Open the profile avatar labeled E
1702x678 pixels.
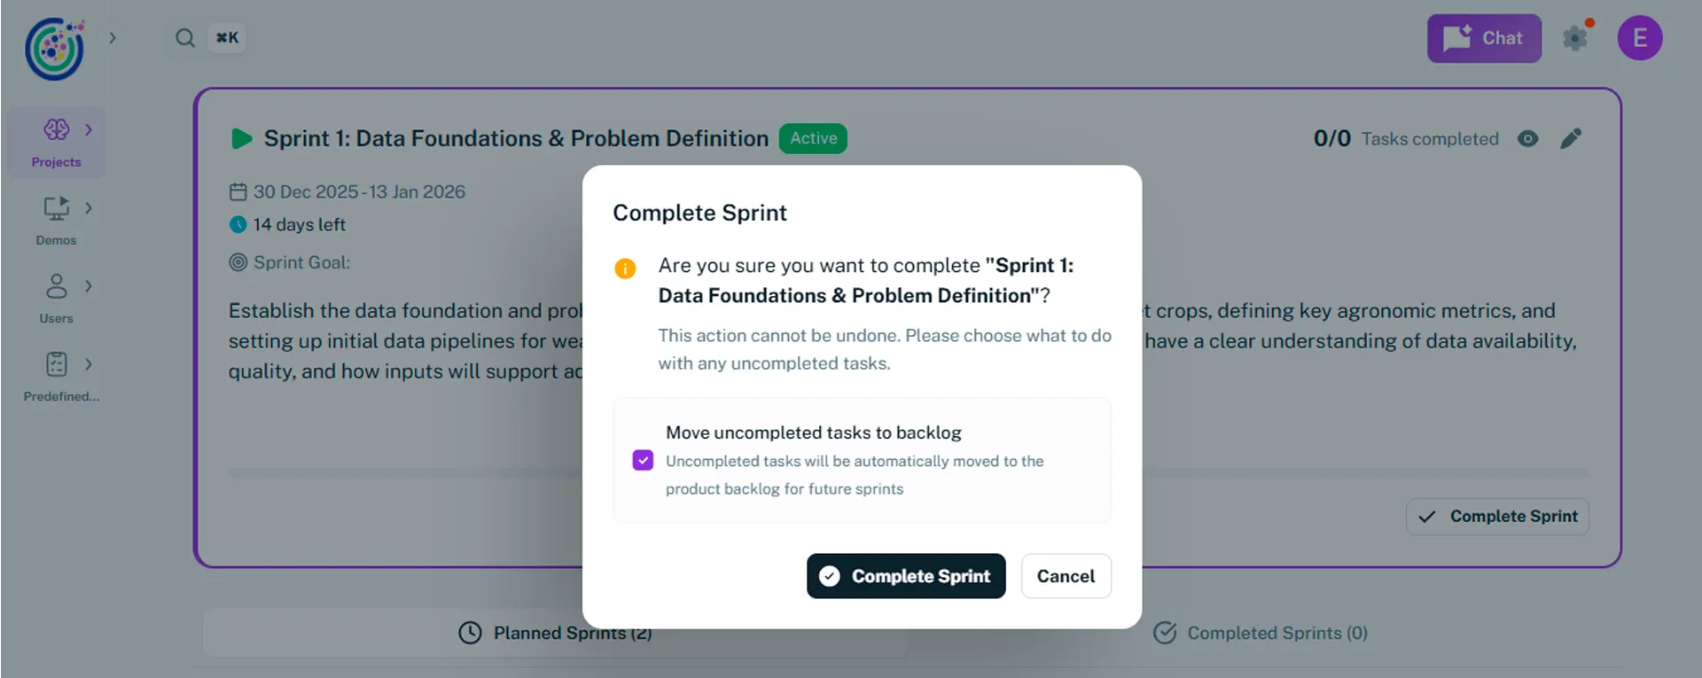[x=1639, y=38]
